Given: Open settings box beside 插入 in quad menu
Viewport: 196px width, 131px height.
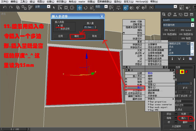Looking at the screenshot, I should point(126,88).
